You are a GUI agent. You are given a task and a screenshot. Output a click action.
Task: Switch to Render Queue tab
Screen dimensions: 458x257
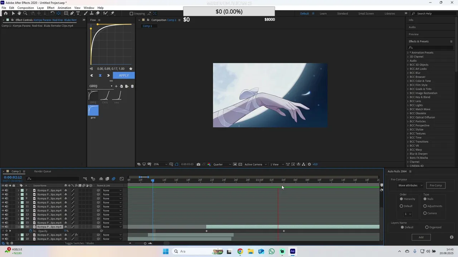click(43, 171)
